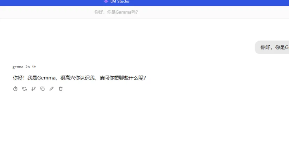Viewport: 289px width, 148px height.
Task: Click the LM Studio logo in the title bar
Action: pos(106,1)
